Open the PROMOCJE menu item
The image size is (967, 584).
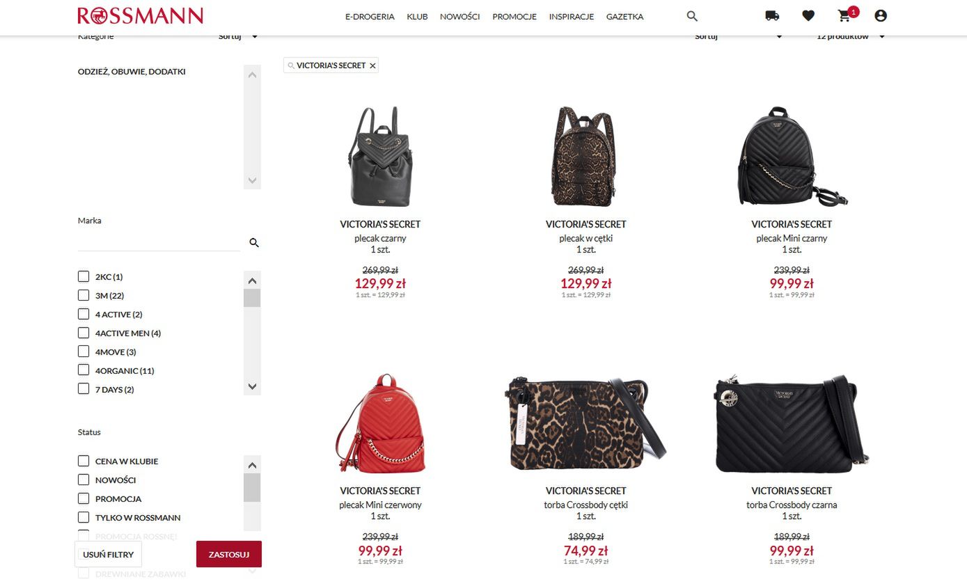tap(514, 17)
